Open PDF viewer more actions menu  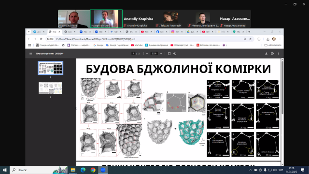click(x=278, y=54)
